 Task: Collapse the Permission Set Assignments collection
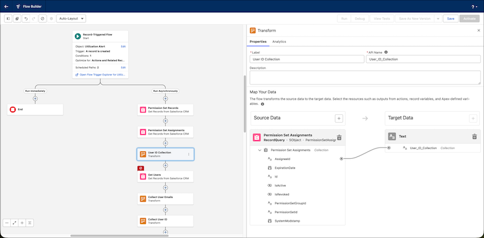[260, 150]
